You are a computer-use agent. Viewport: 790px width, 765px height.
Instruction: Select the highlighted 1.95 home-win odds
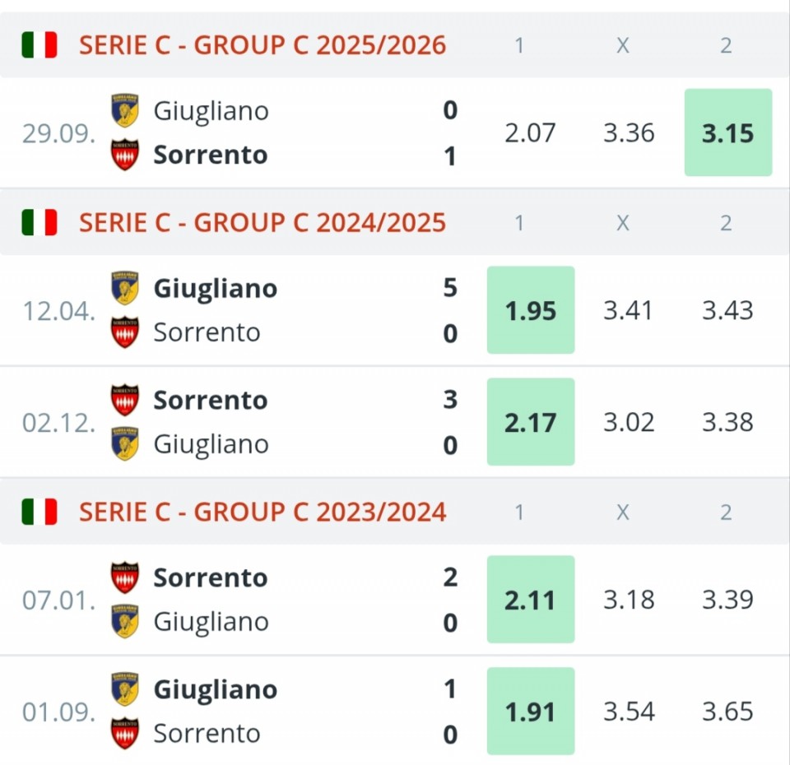(531, 310)
